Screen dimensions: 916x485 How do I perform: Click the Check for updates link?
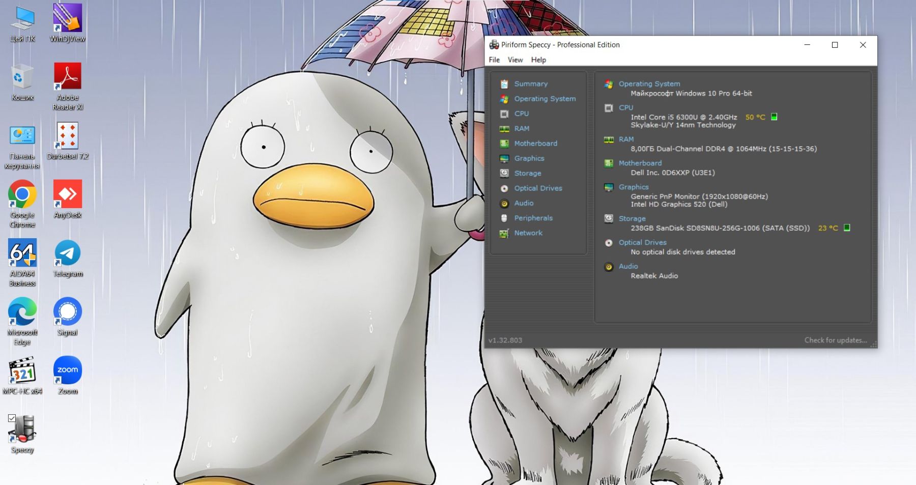[836, 340]
